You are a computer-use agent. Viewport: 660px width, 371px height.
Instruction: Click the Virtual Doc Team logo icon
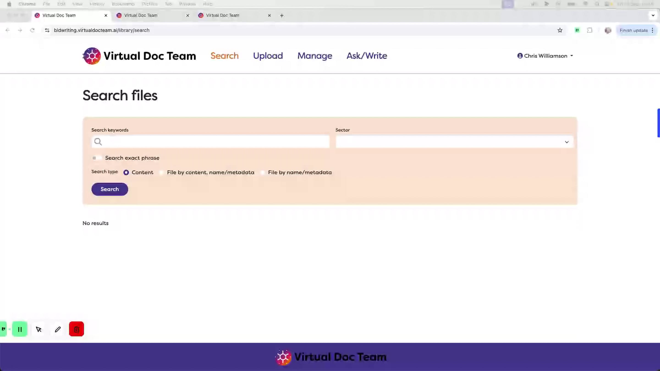point(92,56)
